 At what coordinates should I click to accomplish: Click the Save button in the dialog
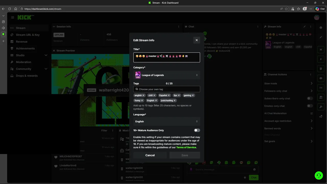point(185,155)
